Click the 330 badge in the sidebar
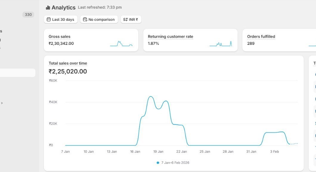This screenshot has width=316, height=172. coord(28,15)
